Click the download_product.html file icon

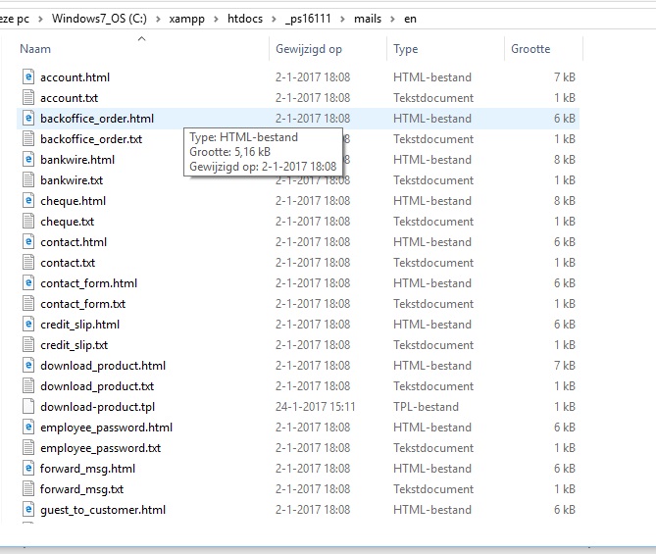click(28, 366)
